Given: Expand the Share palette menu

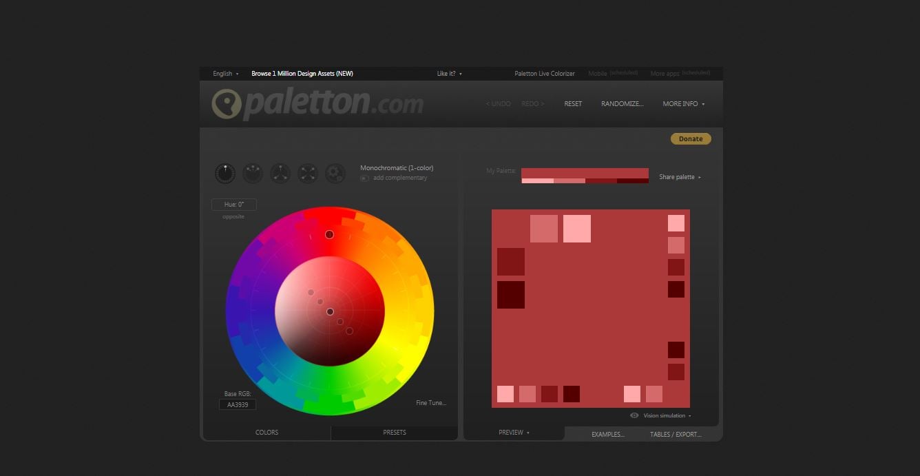Looking at the screenshot, I should pyautogui.click(x=680, y=177).
